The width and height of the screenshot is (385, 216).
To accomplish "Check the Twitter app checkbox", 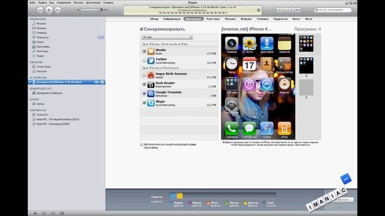I will click(144, 61).
